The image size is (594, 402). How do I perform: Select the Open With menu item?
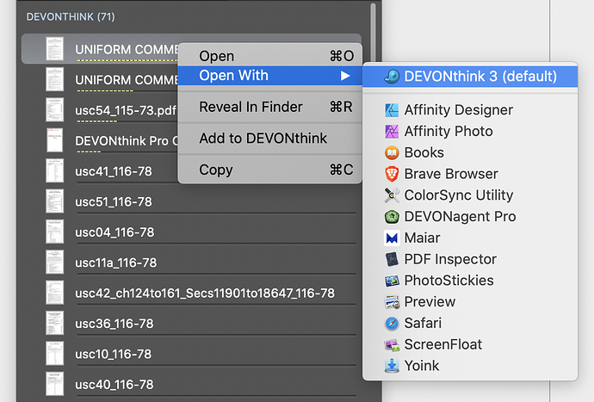[x=270, y=76]
